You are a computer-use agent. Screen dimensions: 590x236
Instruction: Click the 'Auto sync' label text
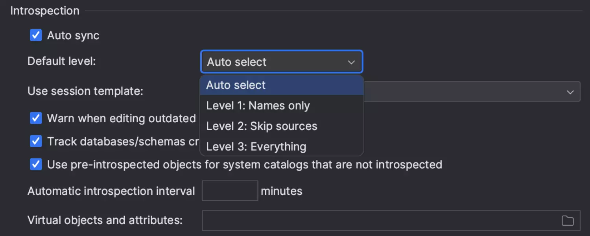click(73, 35)
